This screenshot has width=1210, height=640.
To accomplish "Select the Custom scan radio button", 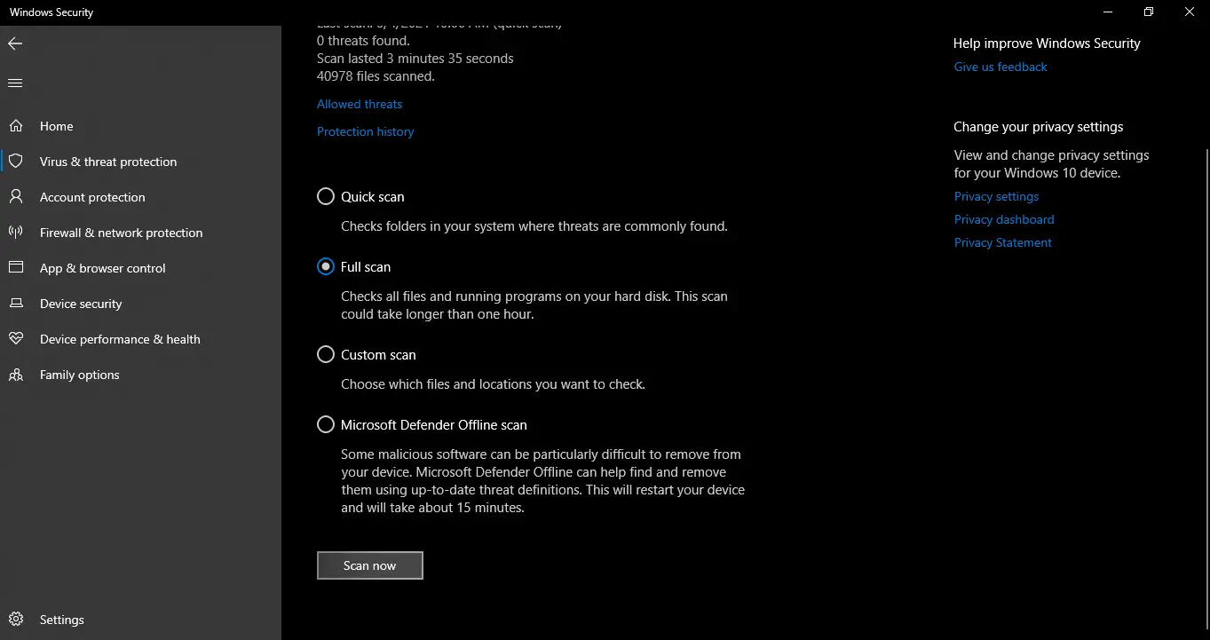I will tap(326, 354).
